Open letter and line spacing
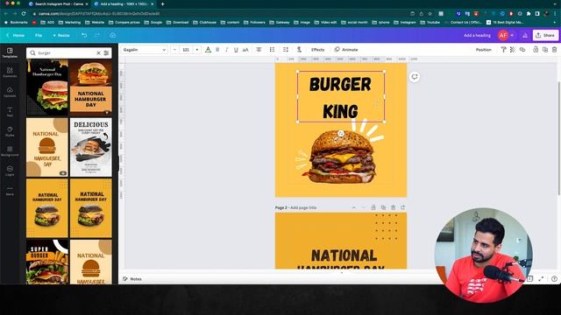This screenshot has width=561, height=315. coord(286,50)
